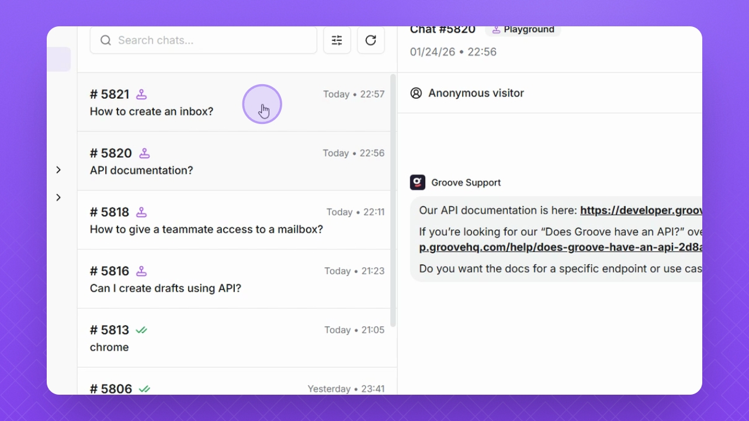Click the "Chat #5820" header title
Image resolution: width=749 pixels, height=421 pixels.
click(443, 30)
